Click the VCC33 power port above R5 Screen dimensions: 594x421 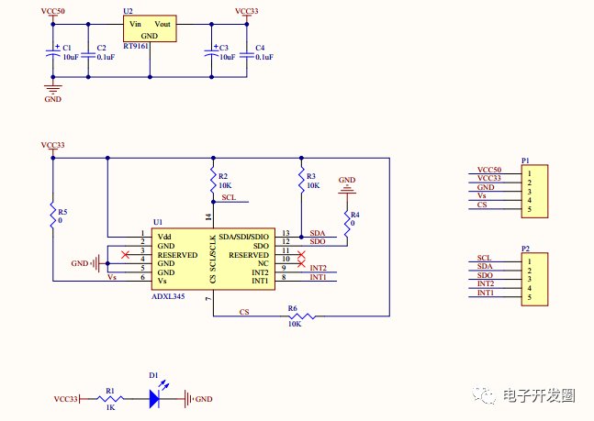(x=53, y=145)
